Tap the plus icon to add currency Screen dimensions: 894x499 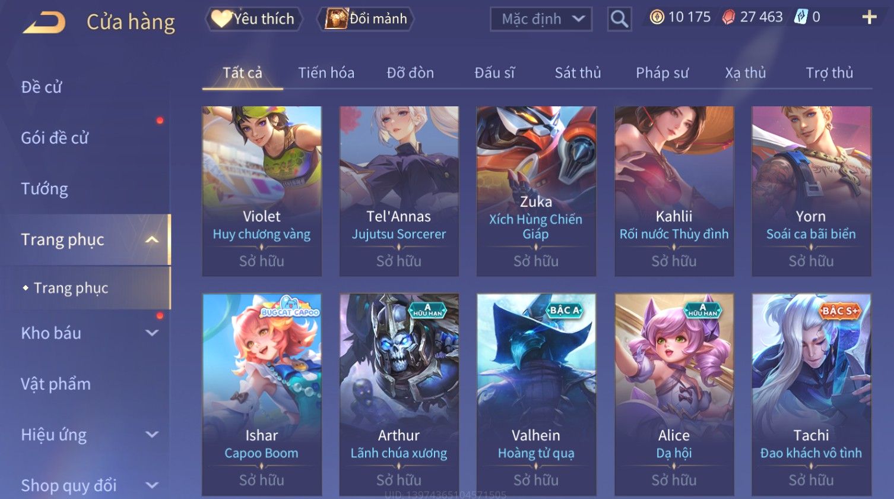(x=869, y=17)
